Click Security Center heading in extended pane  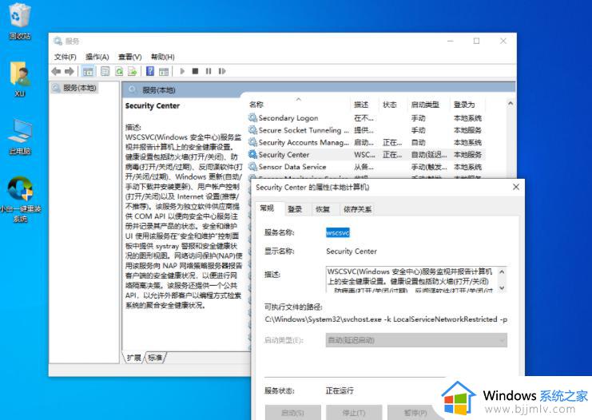tap(153, 105)
